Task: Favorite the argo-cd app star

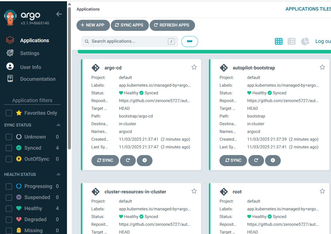Action: coord(194,67)
